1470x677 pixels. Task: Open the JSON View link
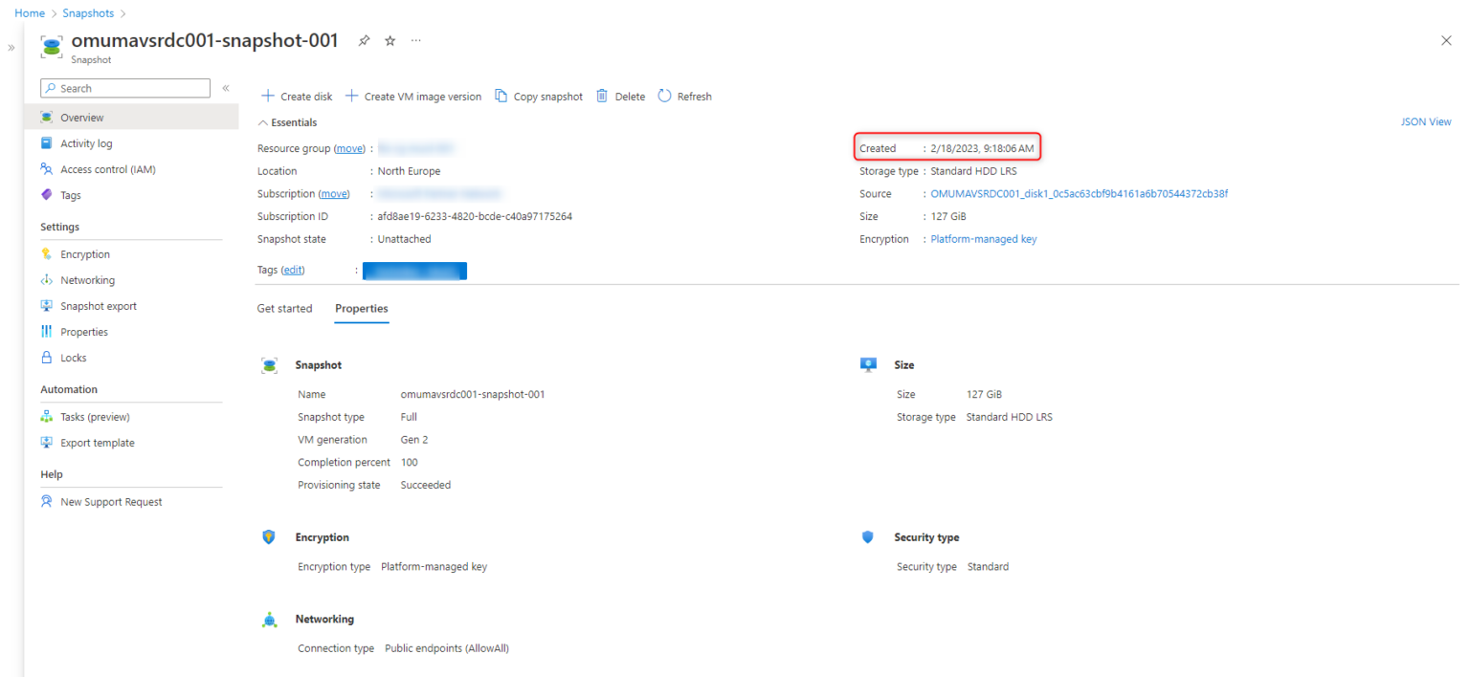pyautogui.click(x=1426, y=122)
